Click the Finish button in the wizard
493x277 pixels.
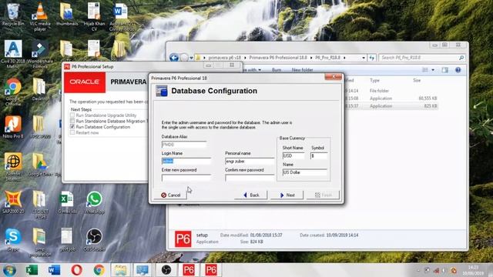(324, 195)
